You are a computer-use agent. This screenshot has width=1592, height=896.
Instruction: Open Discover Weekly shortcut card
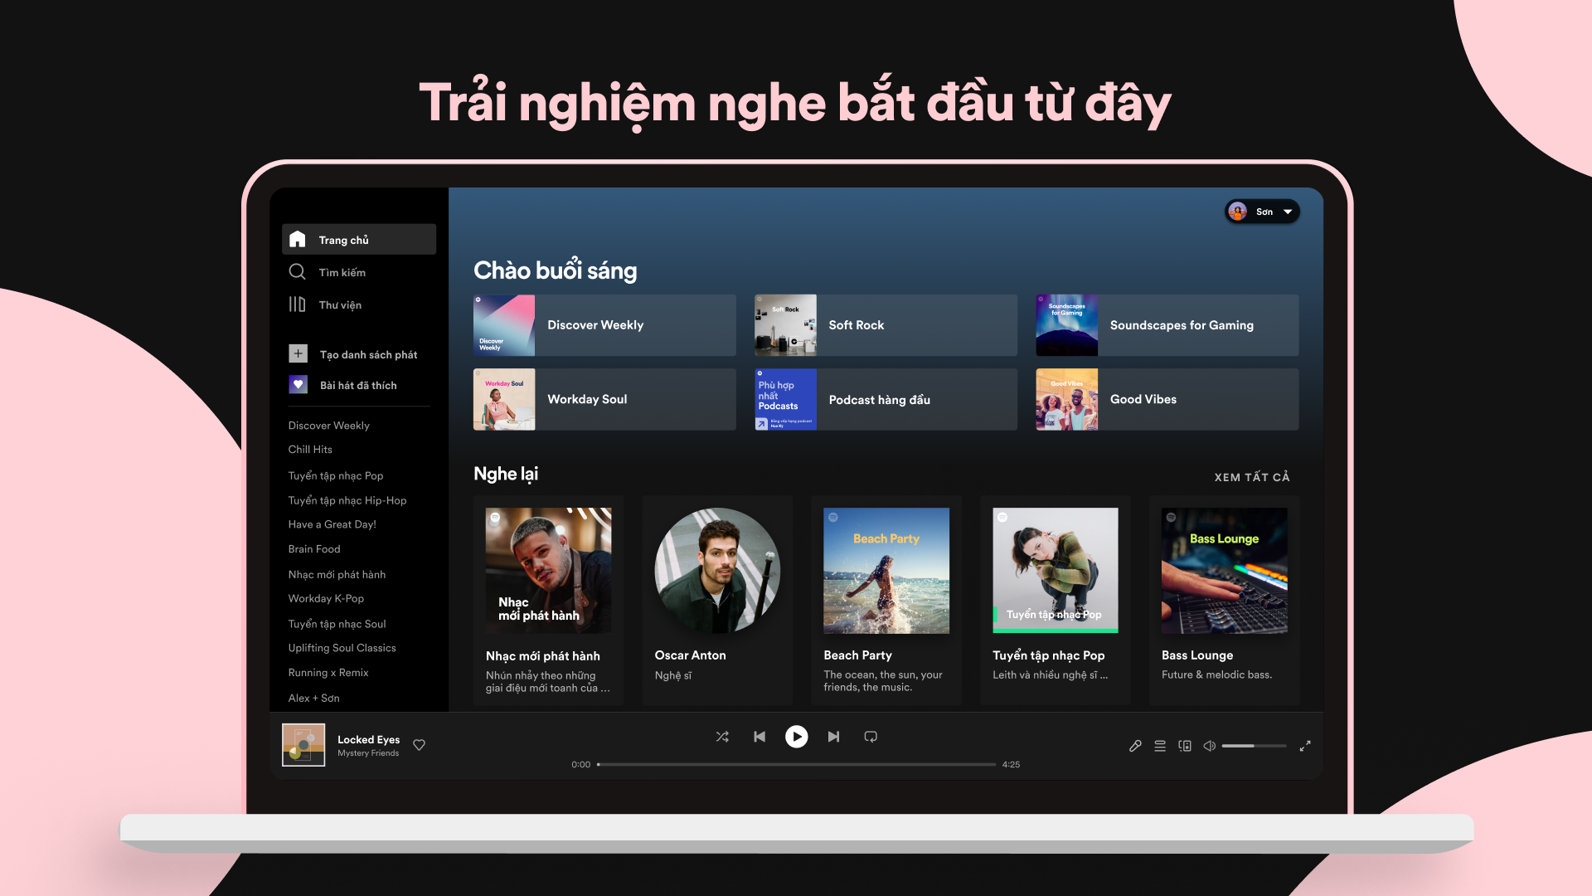(604, 325)
